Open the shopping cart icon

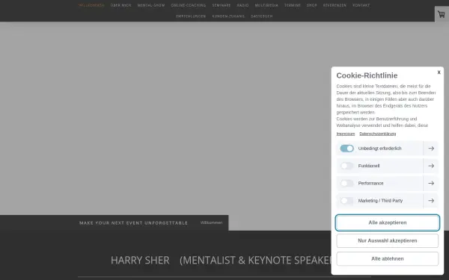click(442, 14)
